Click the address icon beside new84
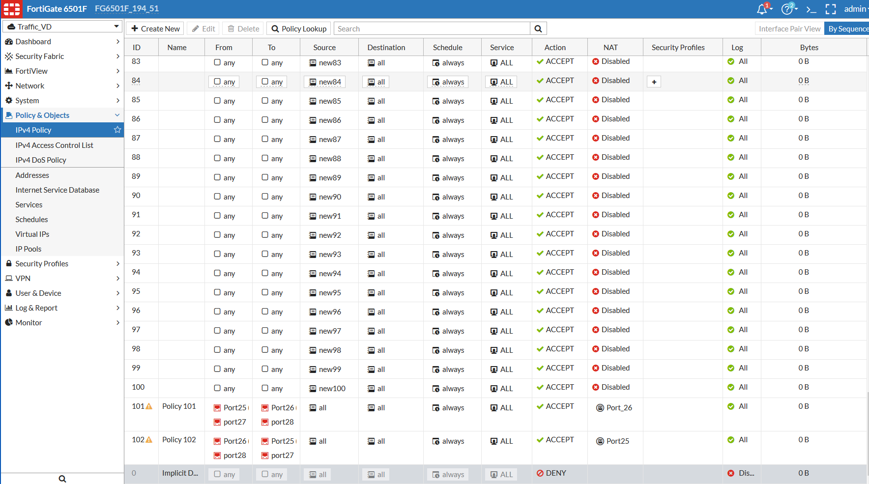Screen dimensions: 869x484 tap(313, 82)
